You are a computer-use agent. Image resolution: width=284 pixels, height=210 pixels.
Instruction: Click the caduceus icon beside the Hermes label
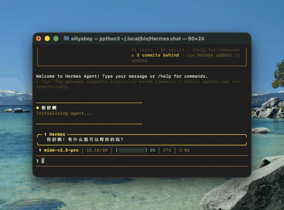pos(45,134)
